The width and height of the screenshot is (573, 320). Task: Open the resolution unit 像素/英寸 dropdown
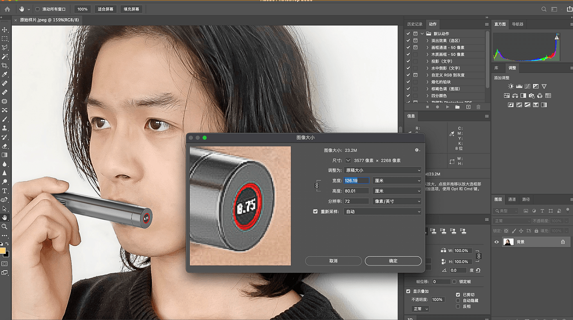(x=397, y=201)
